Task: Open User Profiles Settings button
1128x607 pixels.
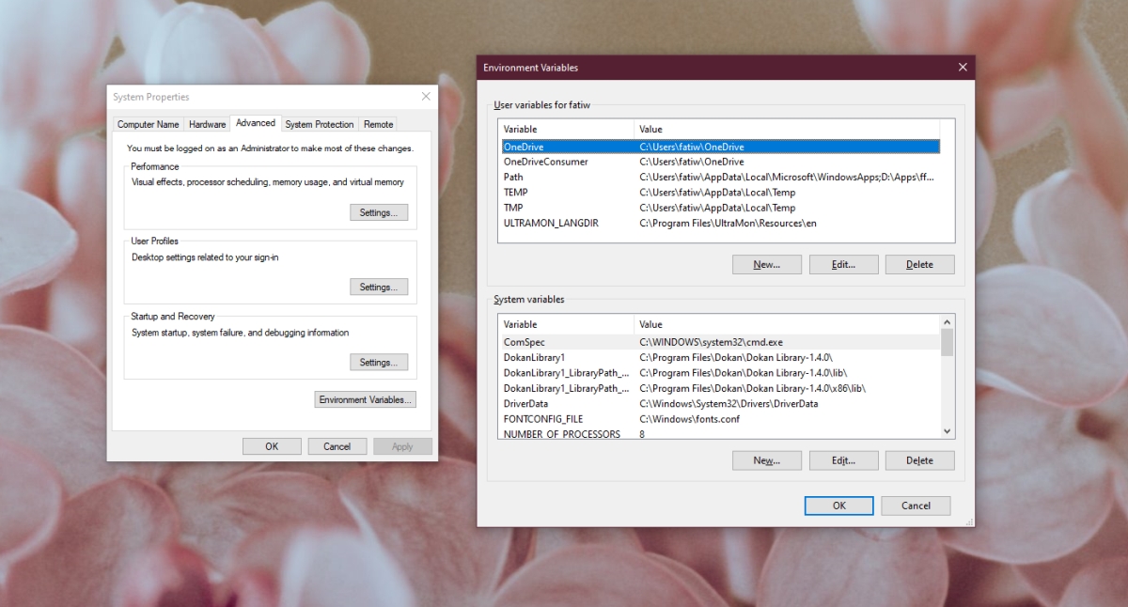Action: (x=379, y=287)
